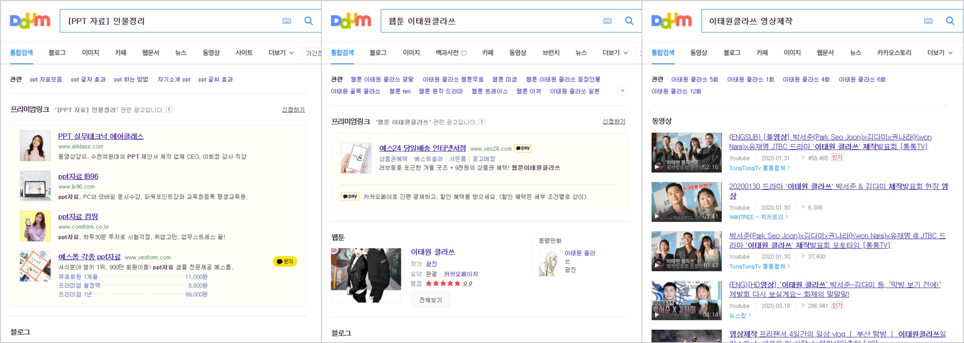The width and height of the screenshot is (964, 343).
Task: Click 신청하기 link in middle panel
Action: 614,122
